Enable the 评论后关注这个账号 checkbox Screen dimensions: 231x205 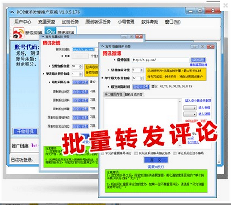(x=175, y=153)
